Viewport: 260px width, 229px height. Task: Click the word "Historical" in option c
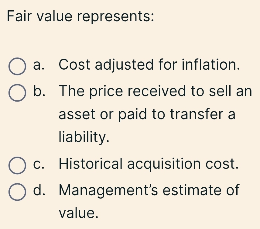[x=91, y=164]
